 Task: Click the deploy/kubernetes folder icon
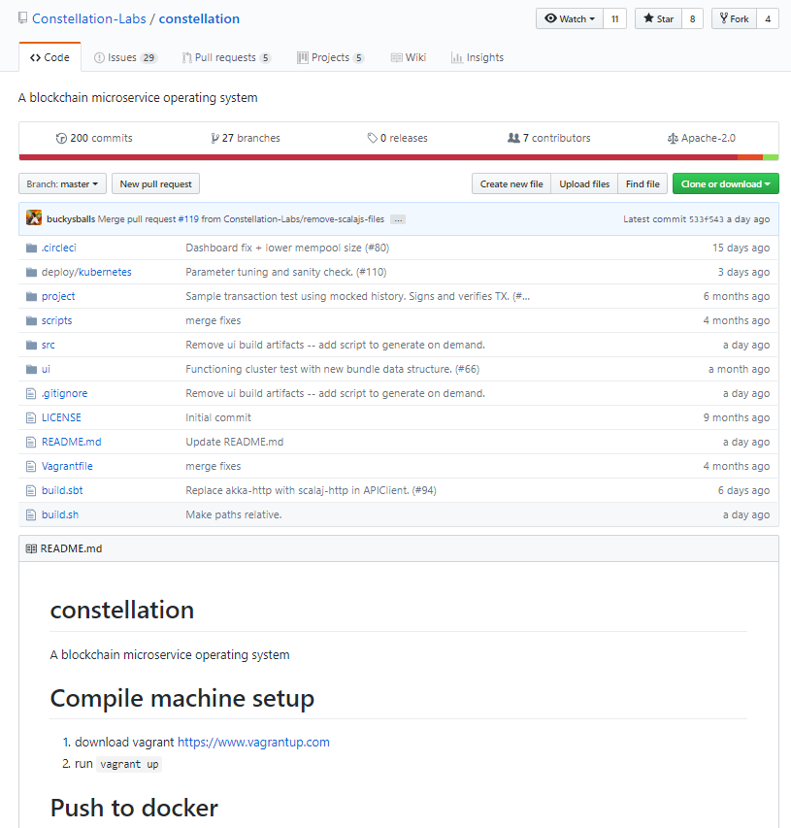pyautogui.click(x=32, y=272)
